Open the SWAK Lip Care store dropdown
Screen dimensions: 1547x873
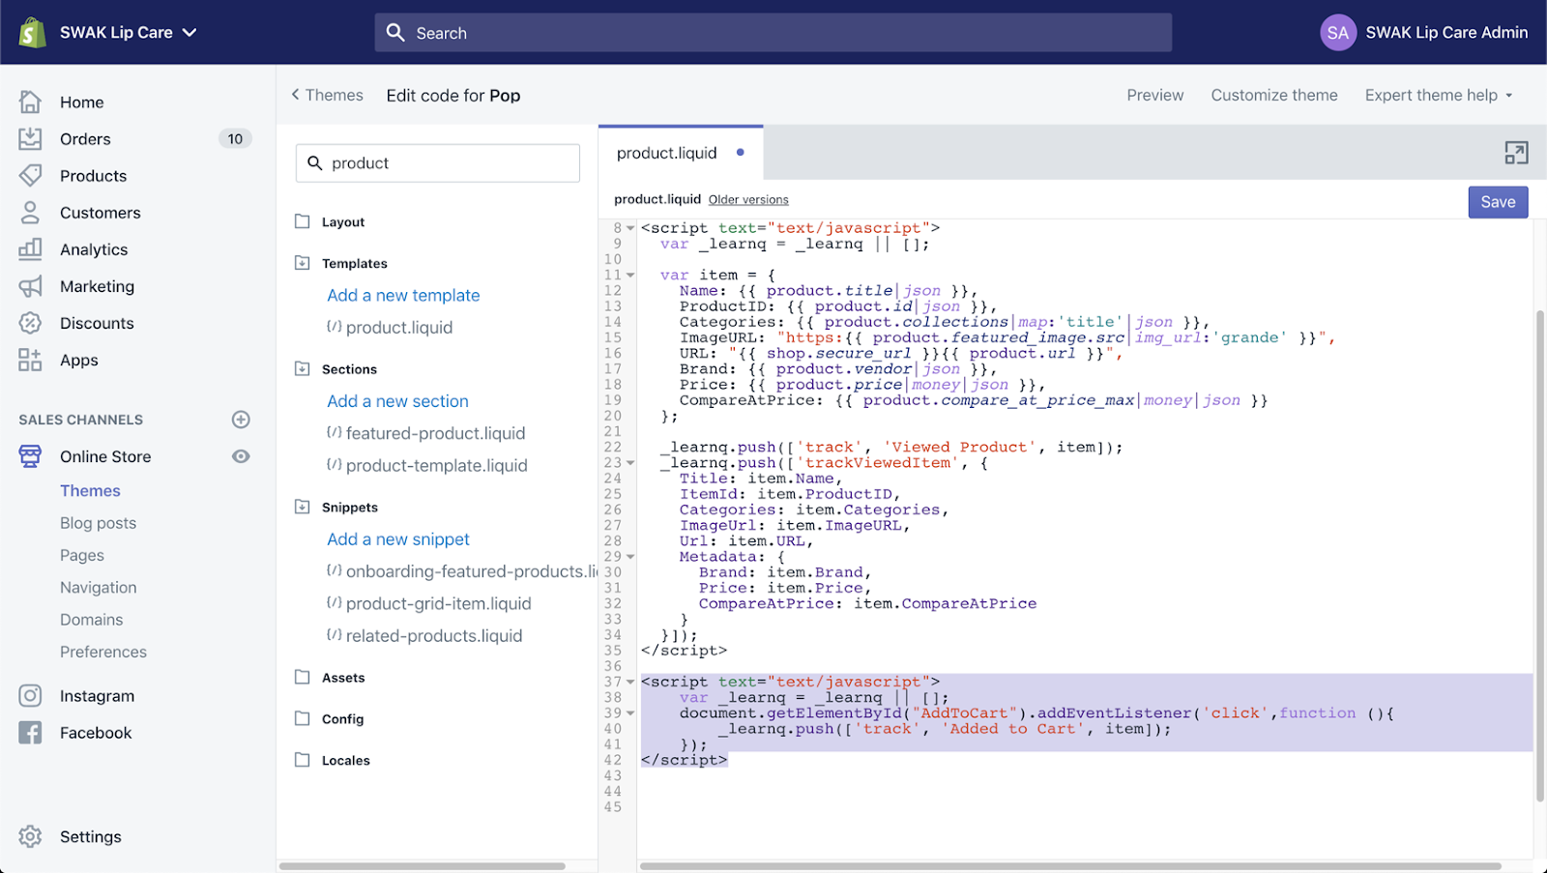coord(129,33)
